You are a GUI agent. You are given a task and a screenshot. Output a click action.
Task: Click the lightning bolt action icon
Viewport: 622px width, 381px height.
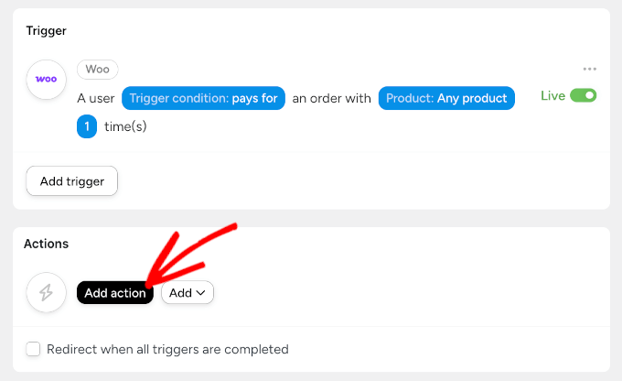click(46, 293)
